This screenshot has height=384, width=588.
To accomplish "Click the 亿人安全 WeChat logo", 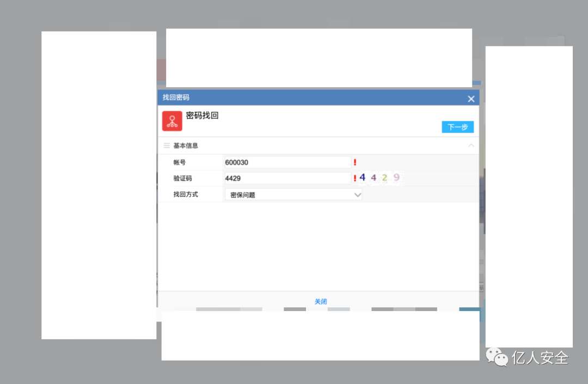I will point(498,358).
